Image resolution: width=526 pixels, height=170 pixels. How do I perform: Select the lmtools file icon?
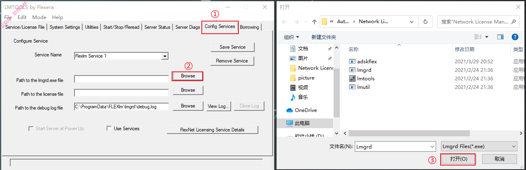352,78
